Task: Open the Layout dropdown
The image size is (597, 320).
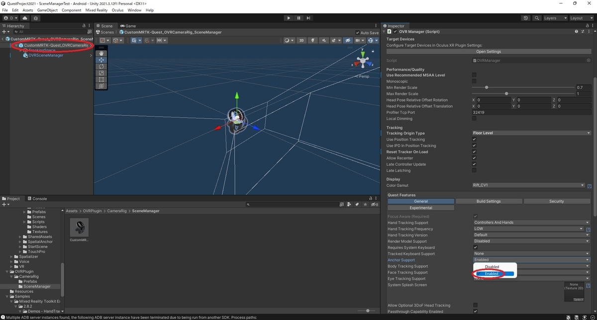Action: [x=581, y=18]
